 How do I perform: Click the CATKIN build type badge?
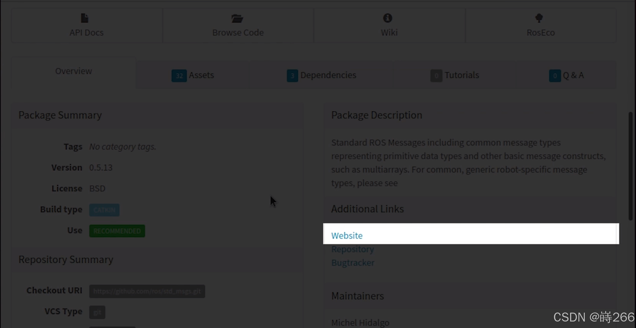(x=104, y=210)
